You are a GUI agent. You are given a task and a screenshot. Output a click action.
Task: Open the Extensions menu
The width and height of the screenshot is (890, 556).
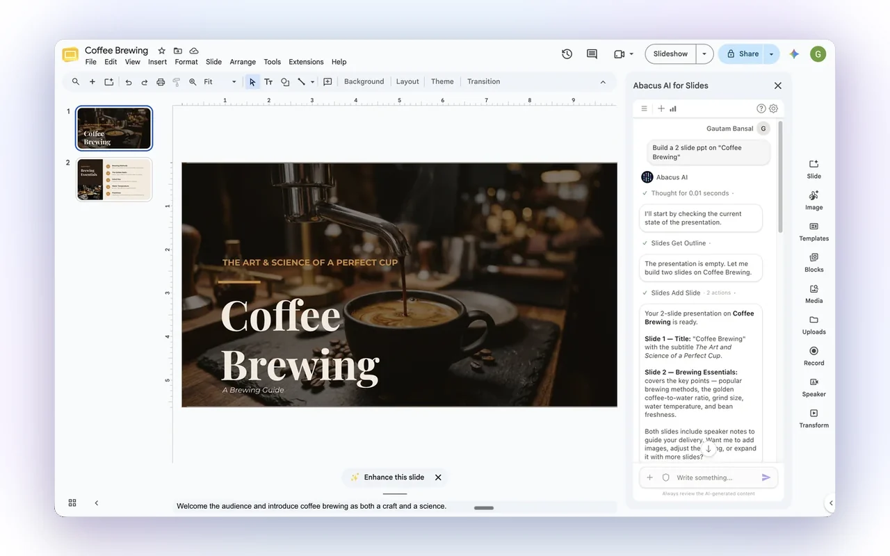[306, 62]
